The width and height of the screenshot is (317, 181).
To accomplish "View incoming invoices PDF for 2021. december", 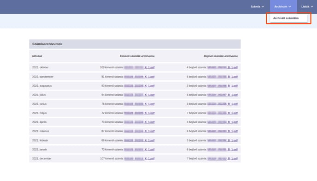I will coord(223,159).
